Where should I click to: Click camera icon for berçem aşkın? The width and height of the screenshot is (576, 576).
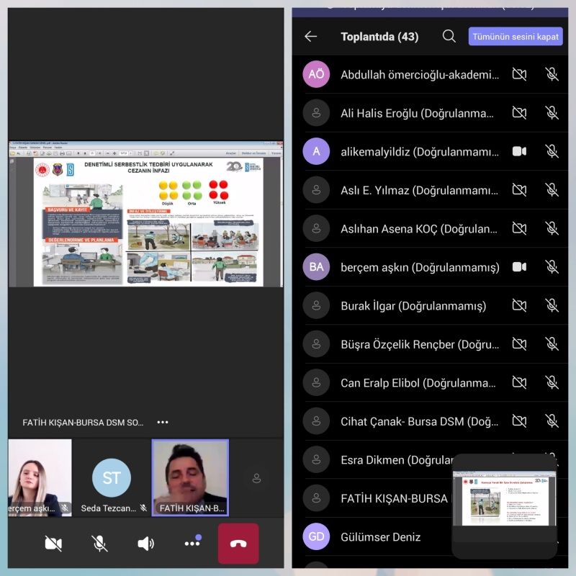pyautogui.click(x=519, y=267)
